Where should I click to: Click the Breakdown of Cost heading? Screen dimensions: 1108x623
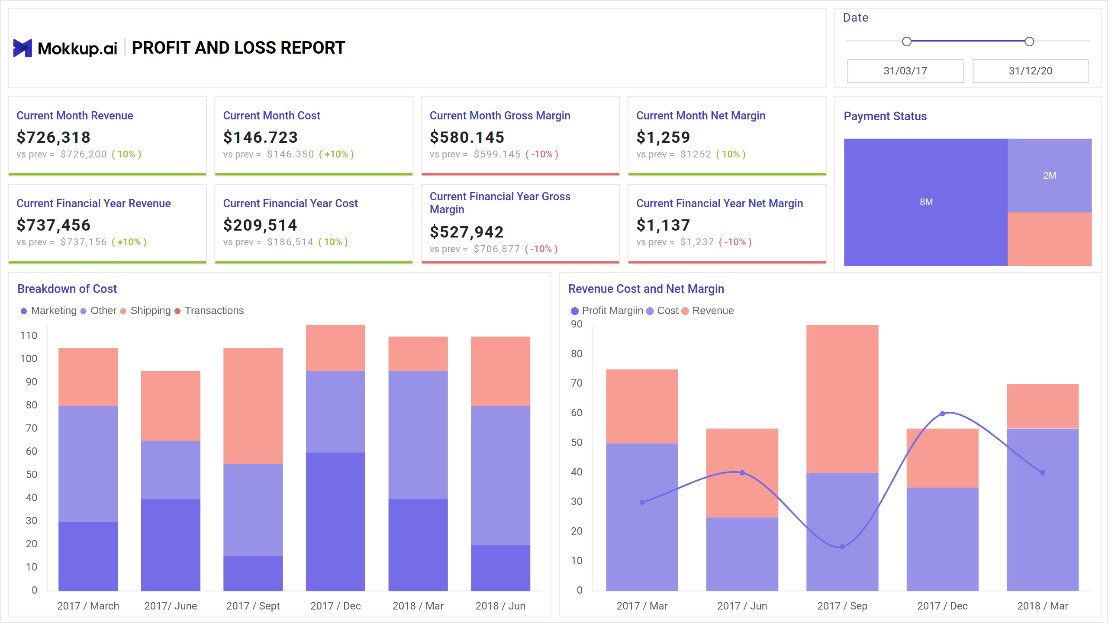click(x=67, y=289)
